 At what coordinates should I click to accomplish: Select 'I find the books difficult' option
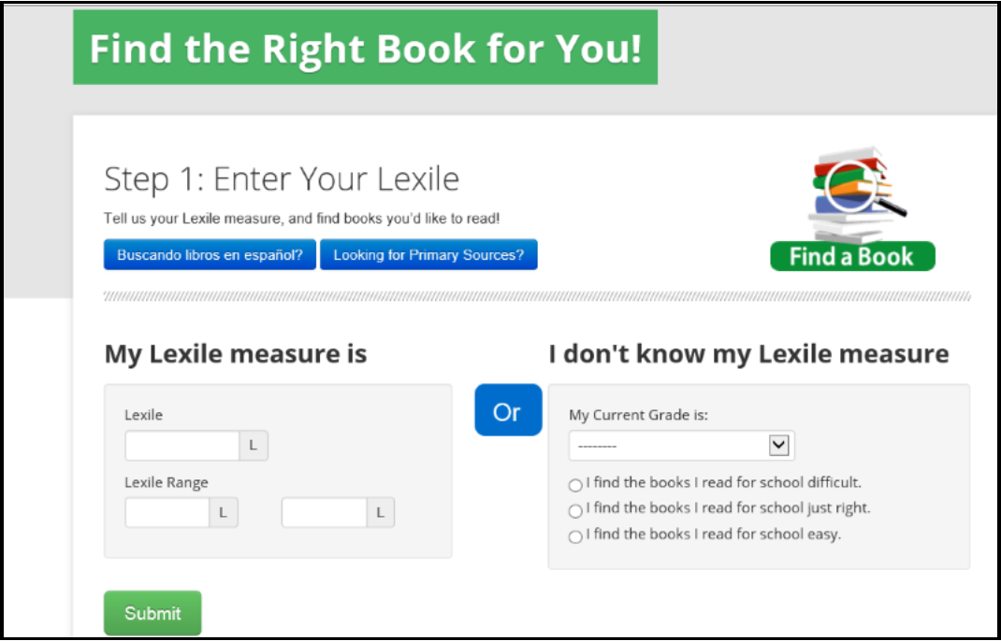[x=575, y=485]
